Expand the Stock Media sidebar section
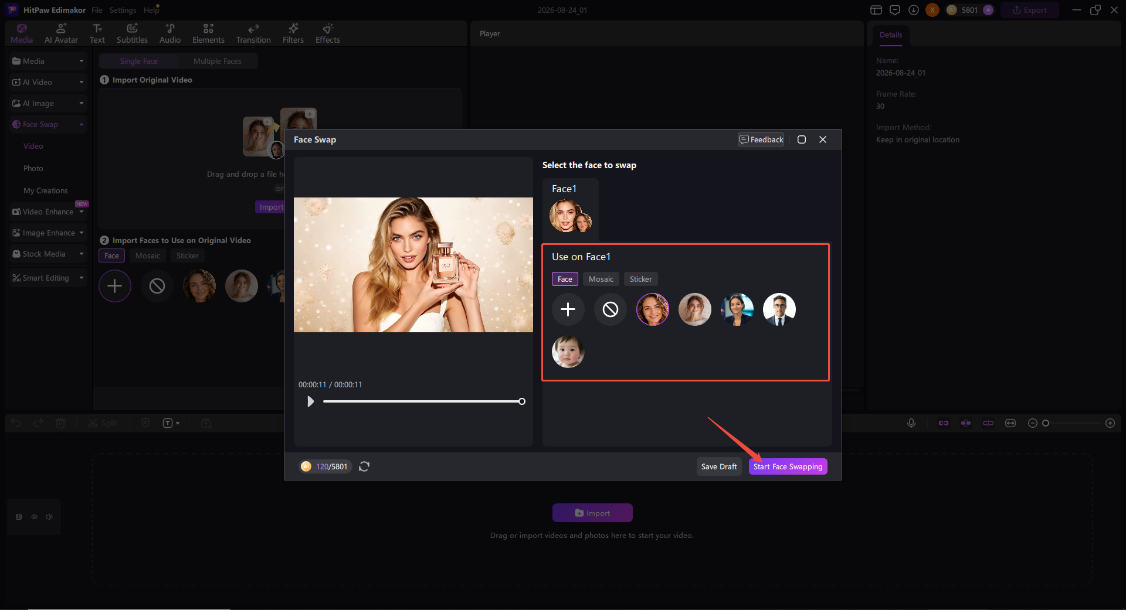The height and width of the screenshot is (610, 1126). pyautogui.click(x=48, y=254)
